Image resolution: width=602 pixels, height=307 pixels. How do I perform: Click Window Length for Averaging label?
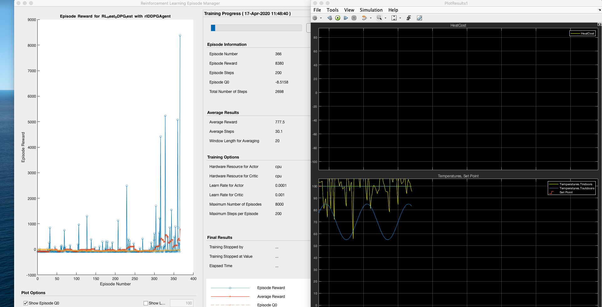(x=234, y=141)
